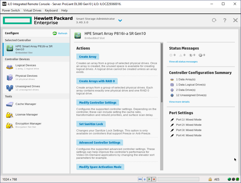
Task: Click the playback progress bar
Action: (x=178, y=179)
